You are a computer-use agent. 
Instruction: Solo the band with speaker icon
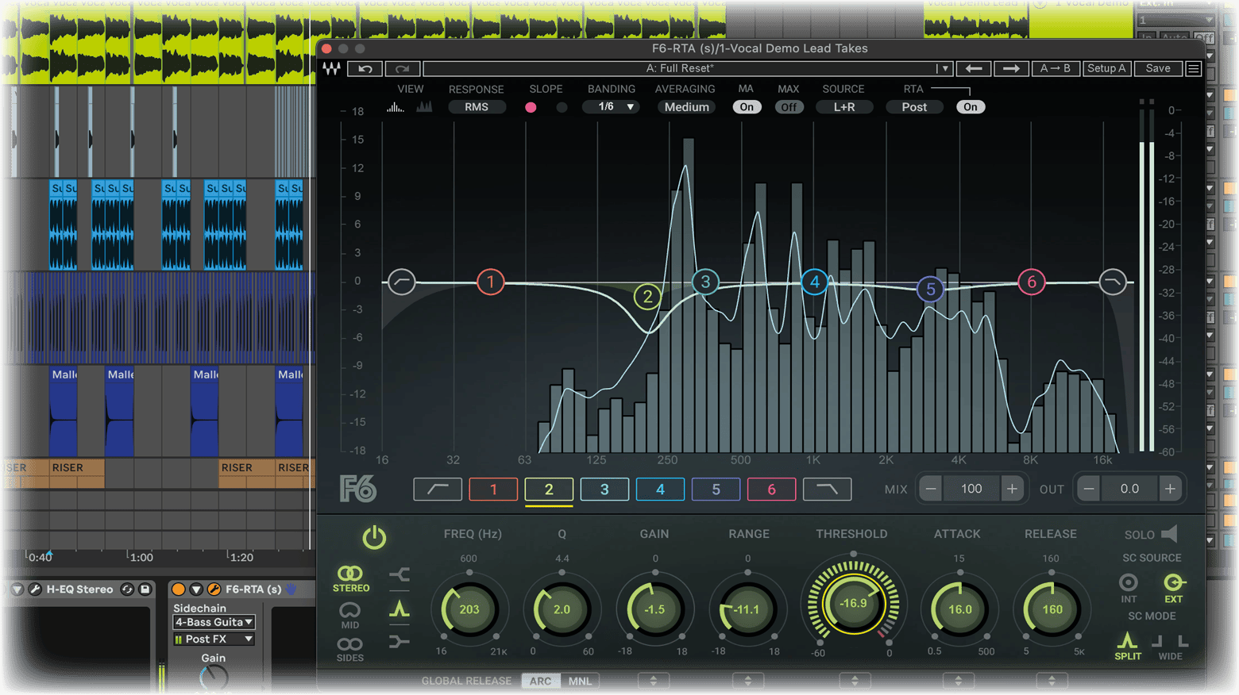click(1169, 534)
